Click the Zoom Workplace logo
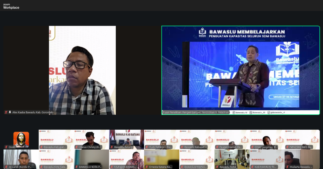 tap(11, 6)
